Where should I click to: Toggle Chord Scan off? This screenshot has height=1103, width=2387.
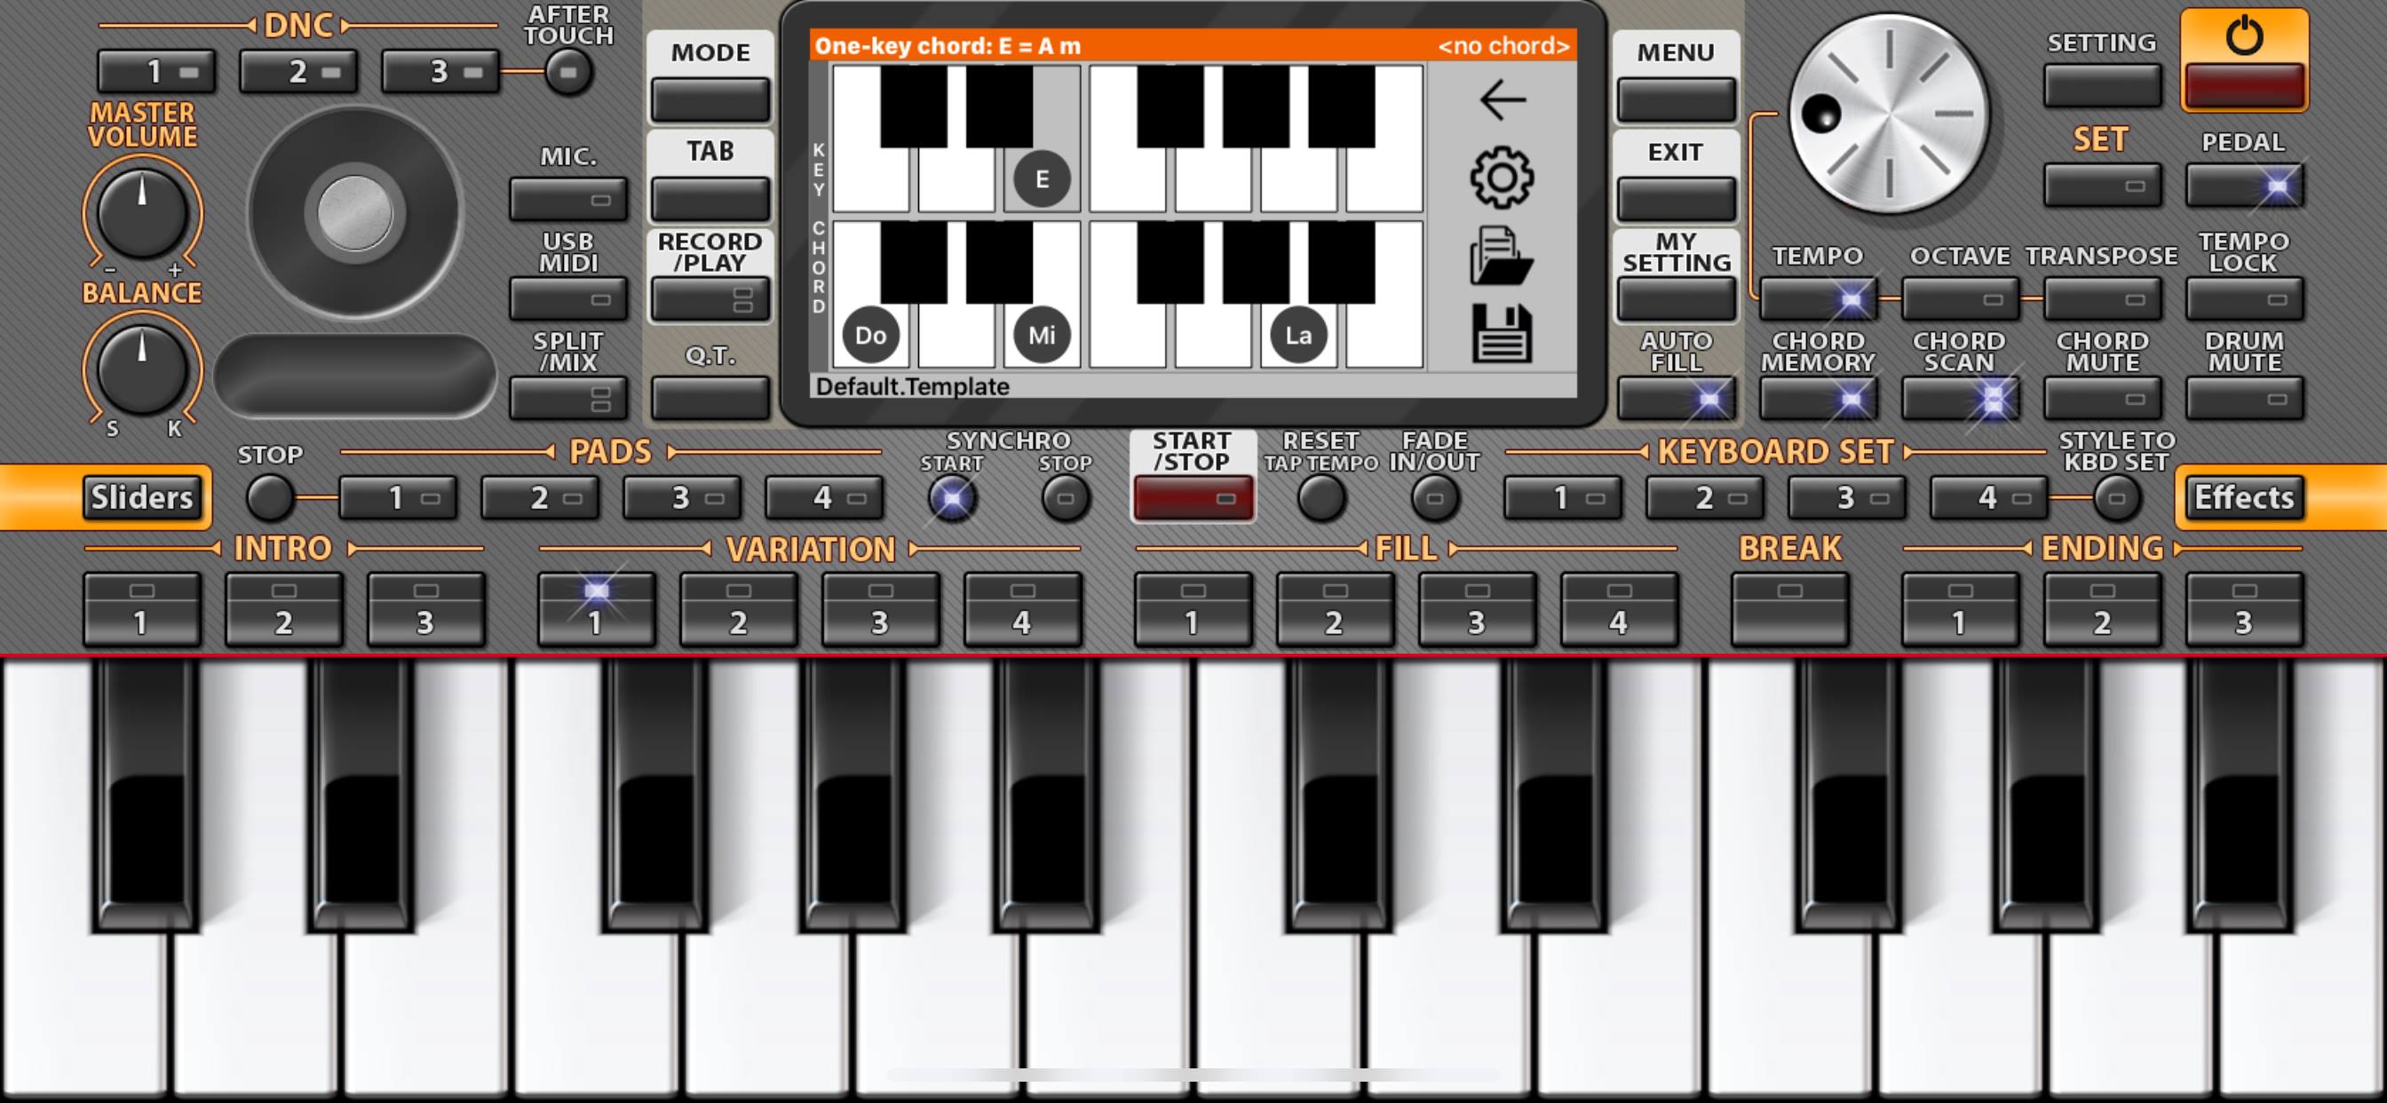point(1960,399)
